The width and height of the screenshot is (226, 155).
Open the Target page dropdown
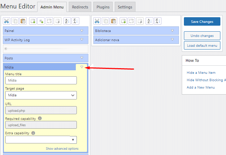pyautogui.click(x=41, y=95)
